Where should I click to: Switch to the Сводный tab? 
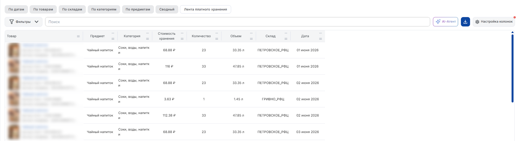167,9
